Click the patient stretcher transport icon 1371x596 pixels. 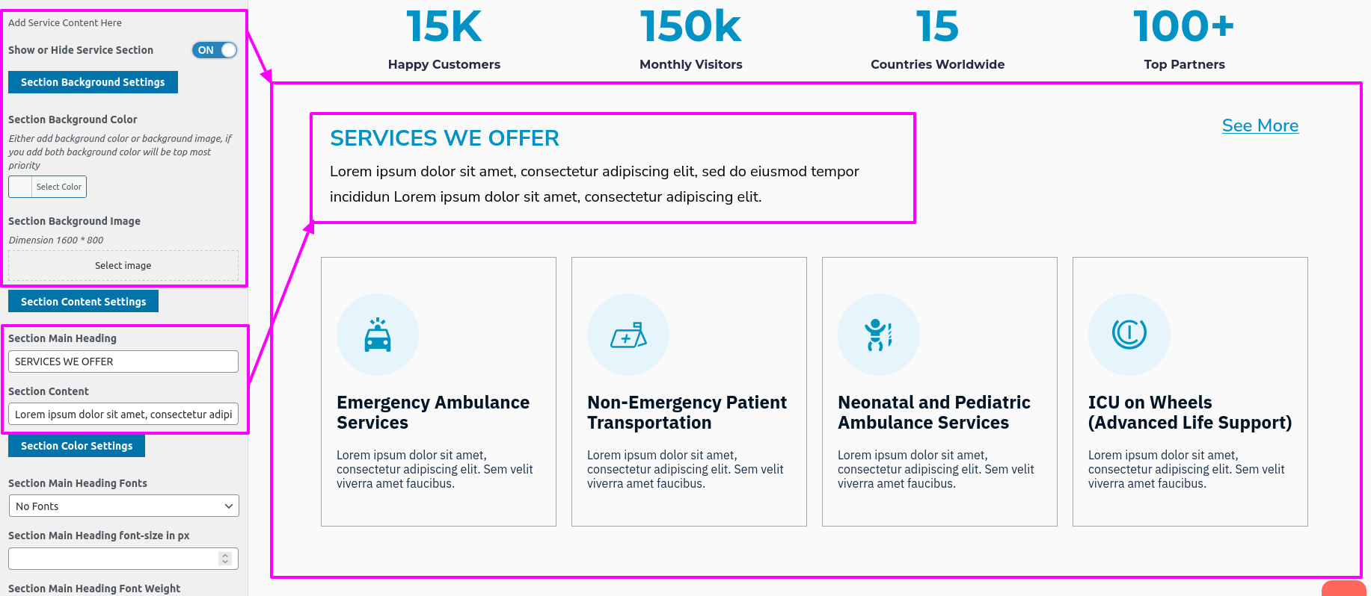(628, 335)
